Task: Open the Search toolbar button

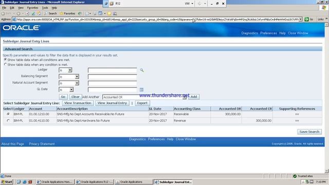Action: tap(50, 13)
